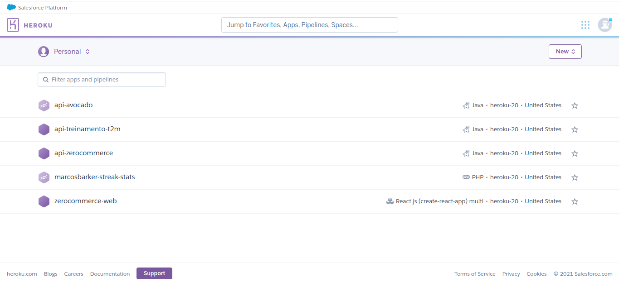Click the 2021 Salesforce.com copyright text
This screenshot has height=282, width=619.
(583, 274)
